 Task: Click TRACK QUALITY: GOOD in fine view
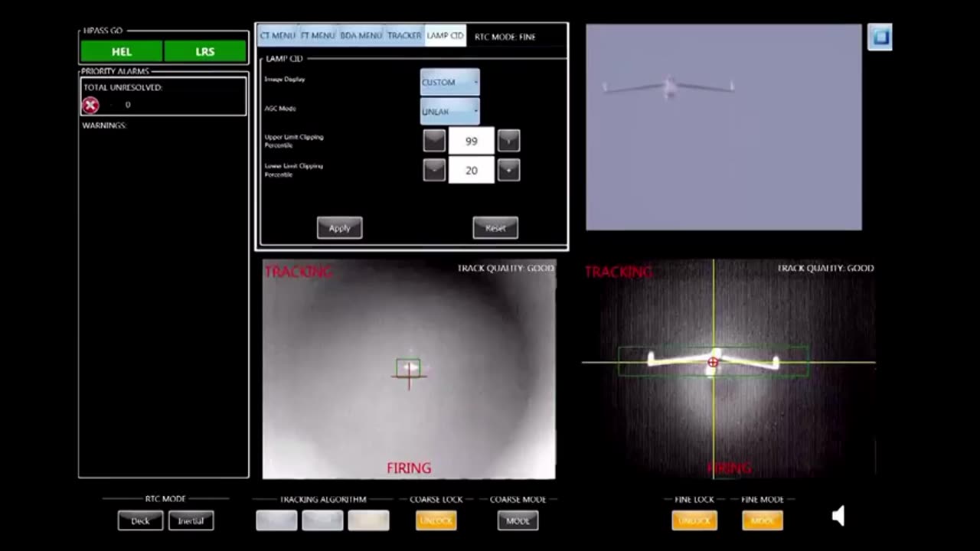click(x=826, y=268)
